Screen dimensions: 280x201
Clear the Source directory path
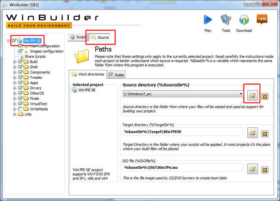tap(265, 96)
